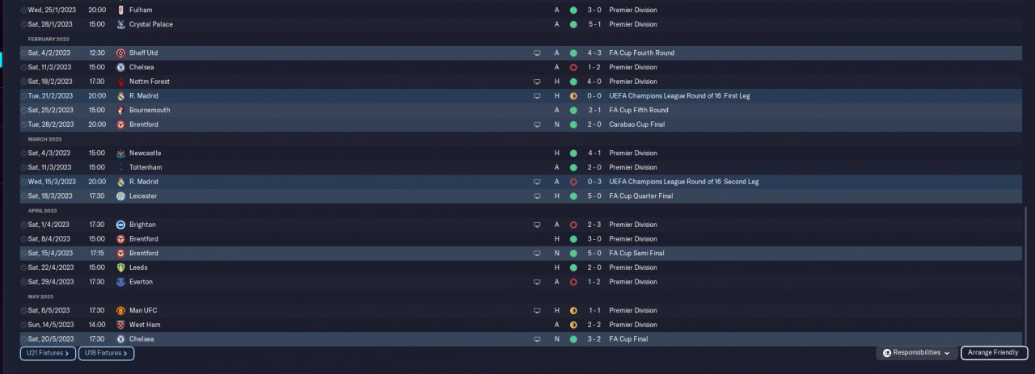
Task: Click the red loss indicator for Everton match
Action: [x=573, y=282]
